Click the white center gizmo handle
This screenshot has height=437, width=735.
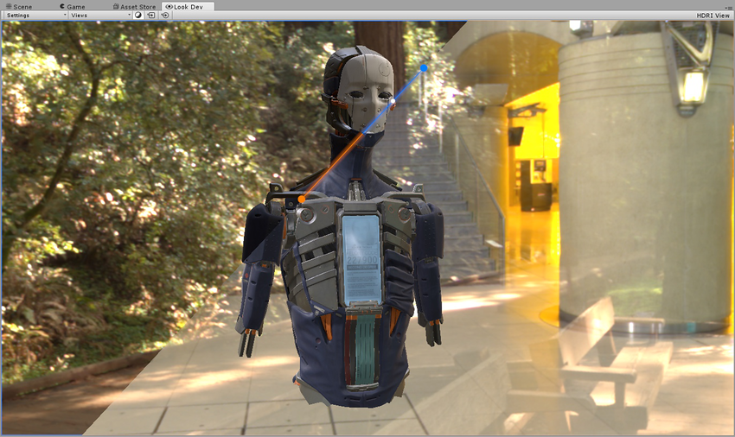click(393, 101)
